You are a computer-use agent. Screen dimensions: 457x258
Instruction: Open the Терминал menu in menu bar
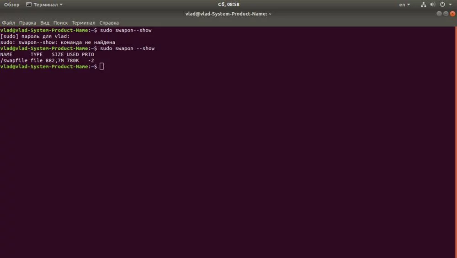pyautogui.click(x=83, y=23)
